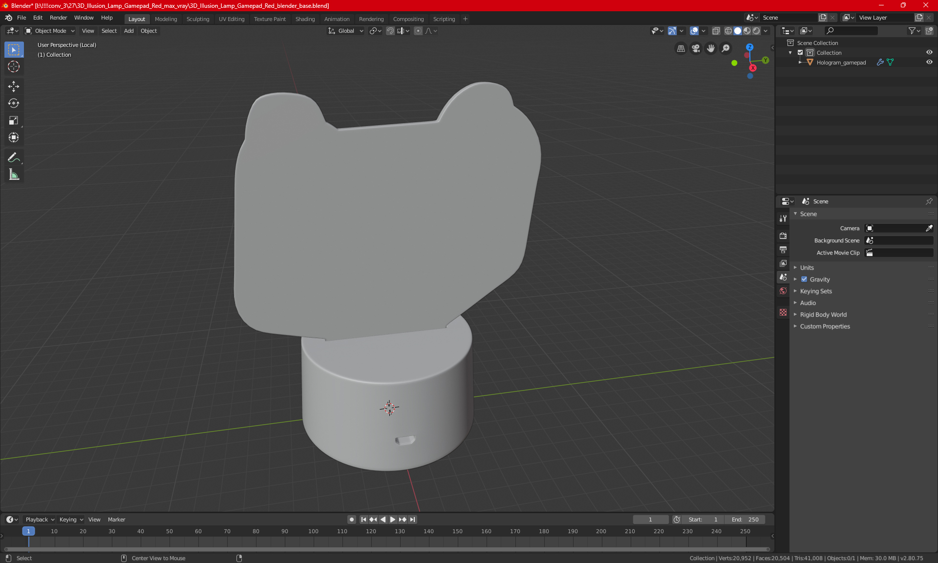Select the Measure tool
Screen dimensions: 938x563
(x=14, y=174)
